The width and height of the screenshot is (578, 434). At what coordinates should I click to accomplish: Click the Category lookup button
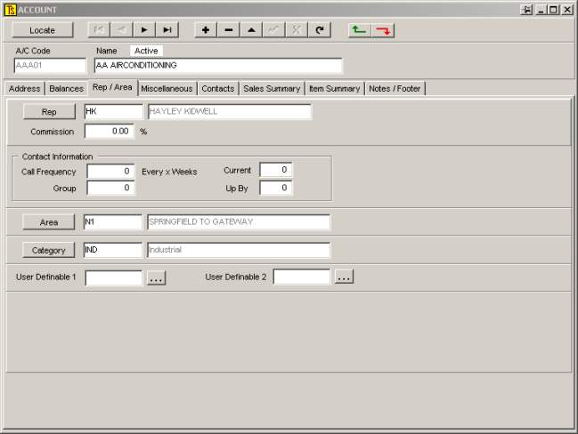tap(49, 251)
